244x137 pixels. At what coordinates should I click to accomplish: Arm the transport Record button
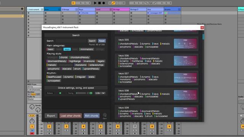[x=104, y=3]
